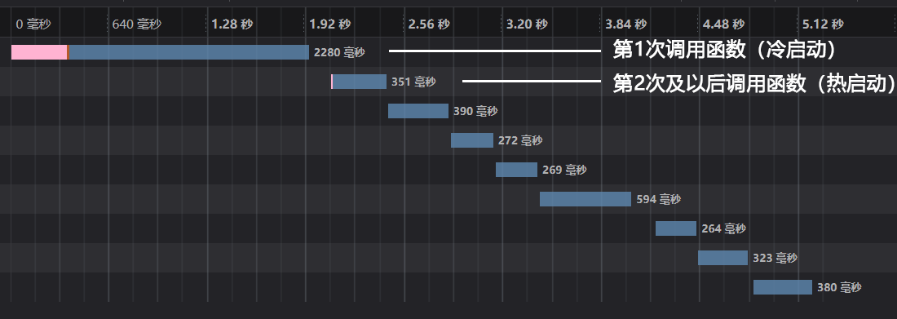Click the 0 毫秒 time ruler label
Viewport: 897px width, 319px height.
[x=33, y=24]
